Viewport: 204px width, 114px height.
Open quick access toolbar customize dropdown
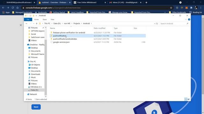pyautogui.click(x=36, y=16)
